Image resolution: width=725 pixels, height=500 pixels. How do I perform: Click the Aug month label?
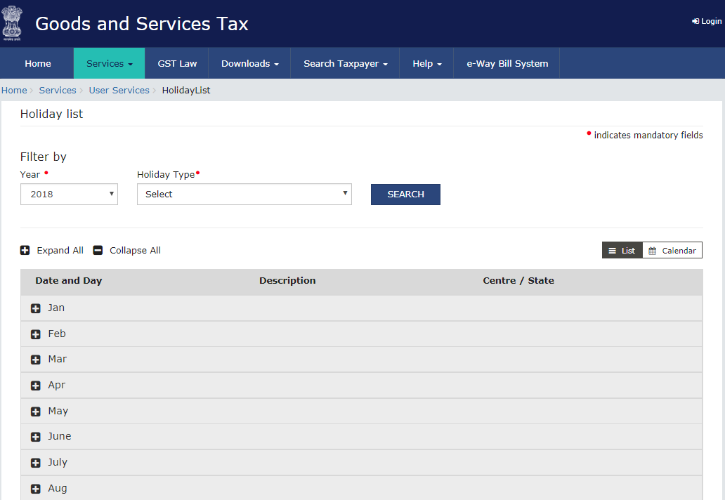tap(58, 488)
